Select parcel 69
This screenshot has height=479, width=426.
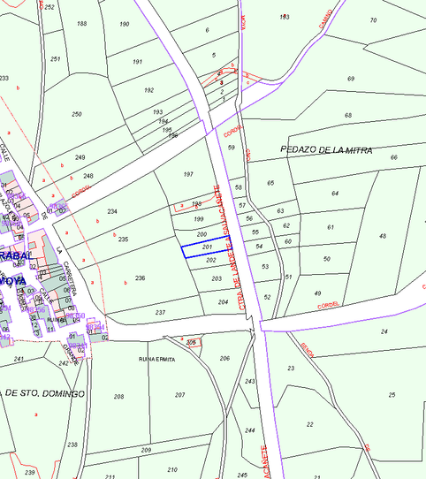pyautogui.click(x=351, y=79)
